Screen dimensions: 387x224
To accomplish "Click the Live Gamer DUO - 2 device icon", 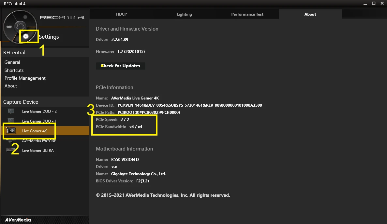I will (11, 112).
